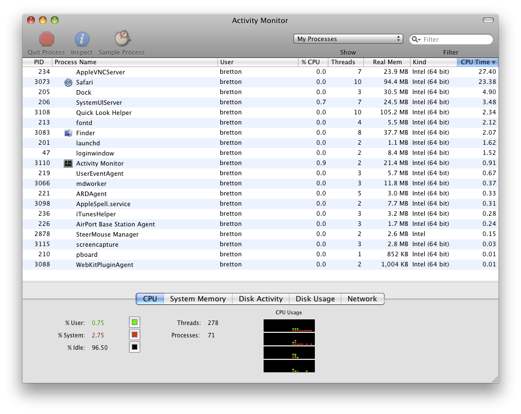Click the 1,004 KB memory value
Image resolution: width=521 pixels, height=414 pixels.
[x=395, y=265]
